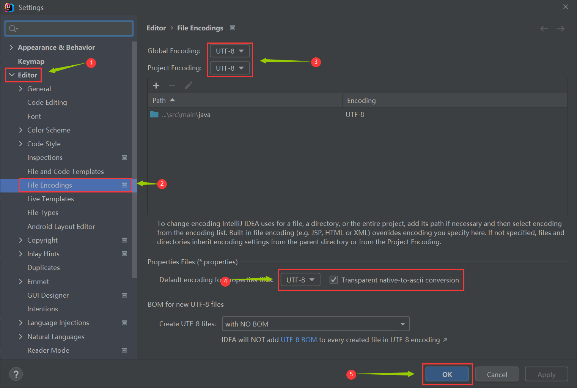Image resolution: width=577 pixels, height=388 pixels.
Task: Open the Project Encoding dropdown
Action: pyautogui.click(x=230, y=68)
